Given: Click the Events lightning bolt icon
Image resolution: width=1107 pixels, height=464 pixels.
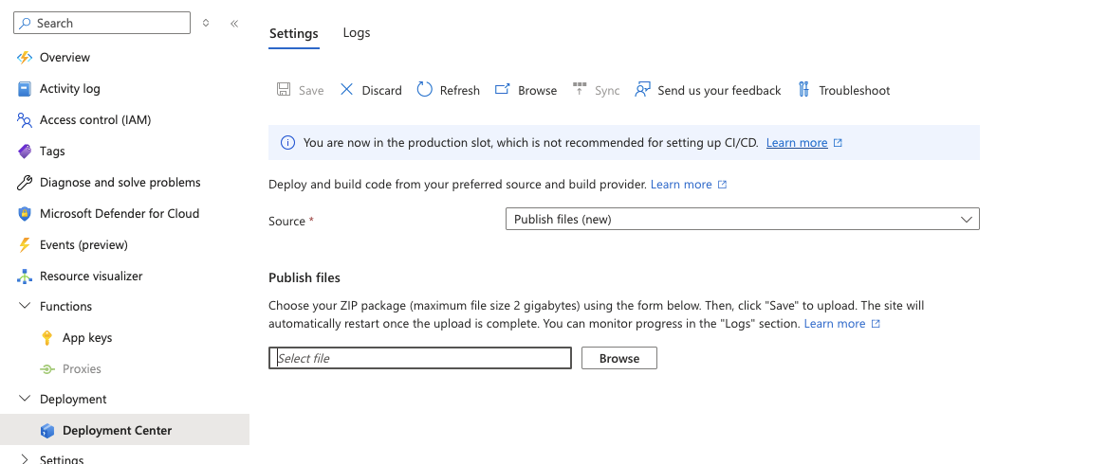Looking at the screenshot, I should 25,244.
